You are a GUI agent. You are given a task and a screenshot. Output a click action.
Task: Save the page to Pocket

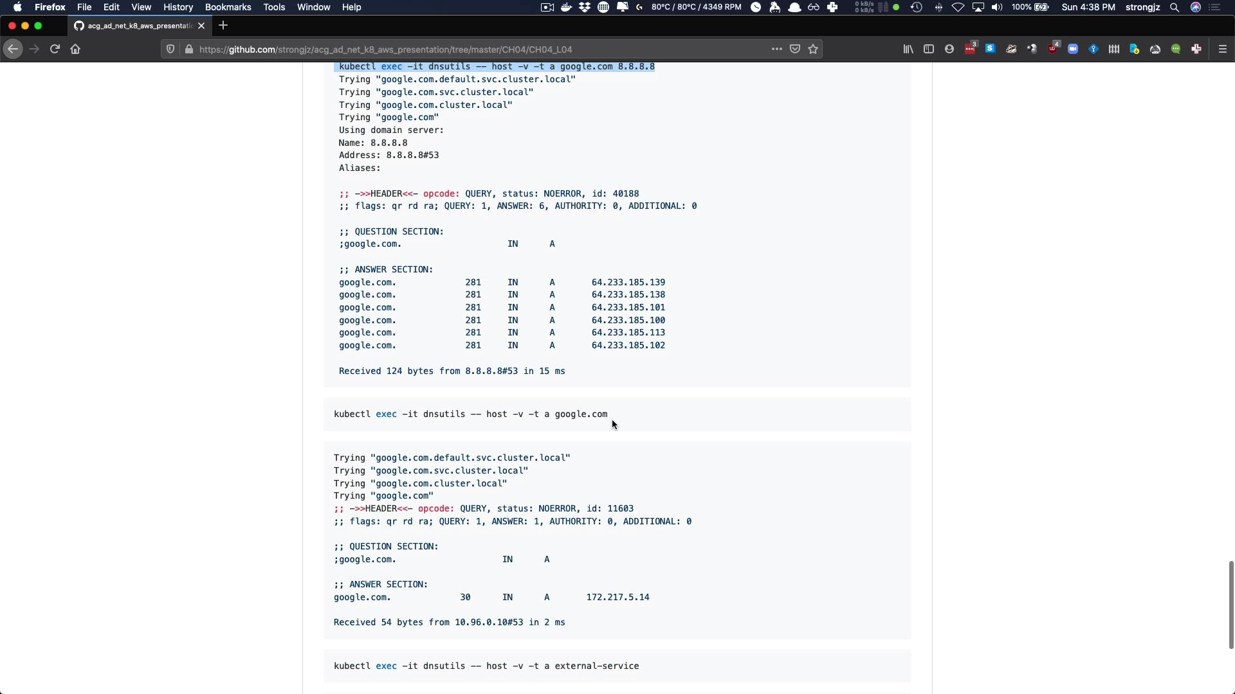coord(795,49)
